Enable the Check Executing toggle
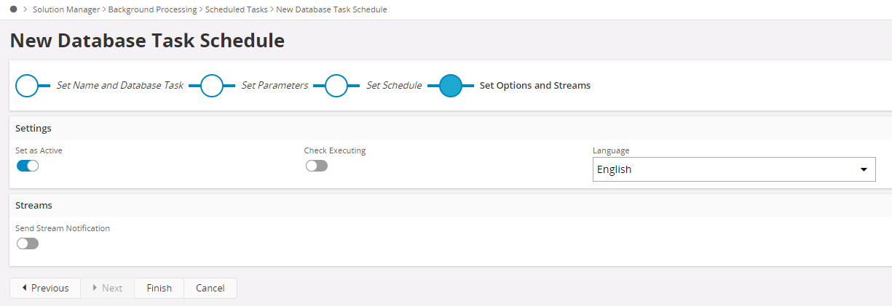 tap(317, 166)
